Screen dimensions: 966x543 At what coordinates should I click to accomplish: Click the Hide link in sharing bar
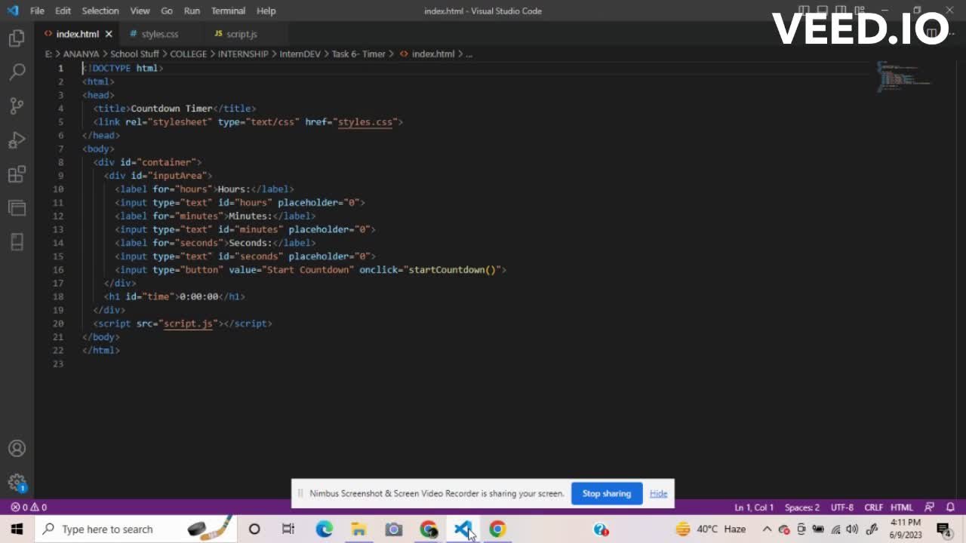click(658, 493)
